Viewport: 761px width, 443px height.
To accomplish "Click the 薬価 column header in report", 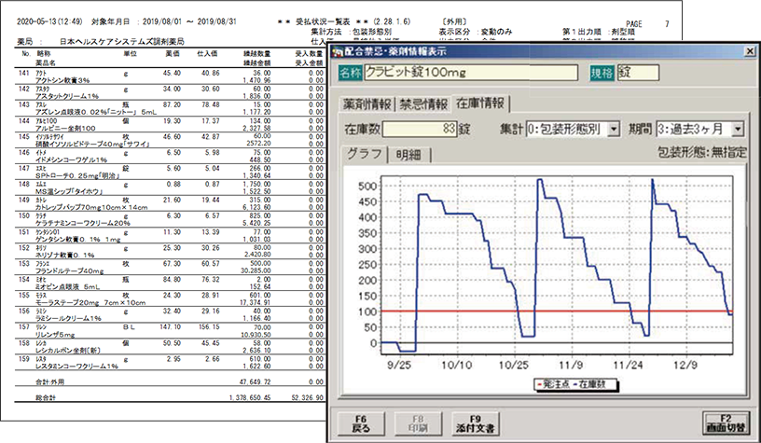I will (173, 54).
